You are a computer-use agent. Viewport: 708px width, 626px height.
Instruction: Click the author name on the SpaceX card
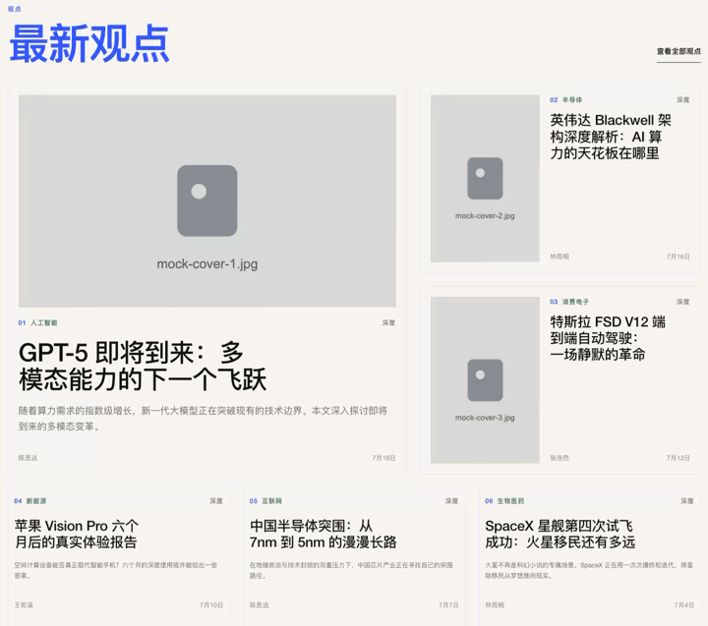click(x=495, y=604)
